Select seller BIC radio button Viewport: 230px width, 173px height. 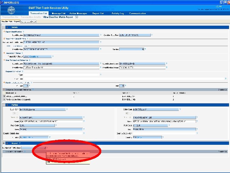point(130,113)
